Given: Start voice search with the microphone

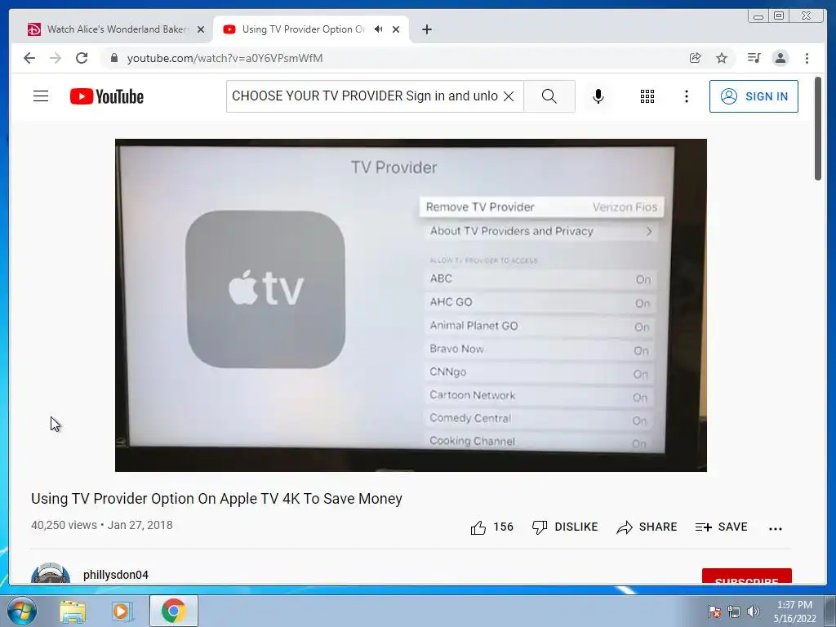Looking at the screenshot, I should [x=598, y=96].
